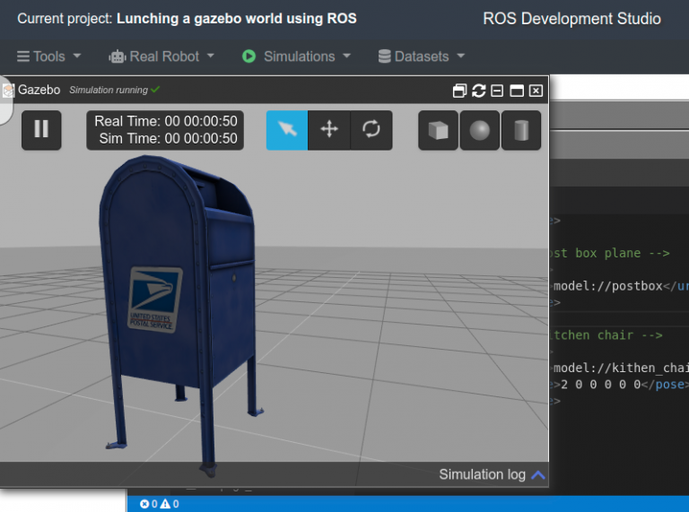Viewport: 689px width, 512px height.
Task: Insert a cylinder shape
Action: click(521, 130)
